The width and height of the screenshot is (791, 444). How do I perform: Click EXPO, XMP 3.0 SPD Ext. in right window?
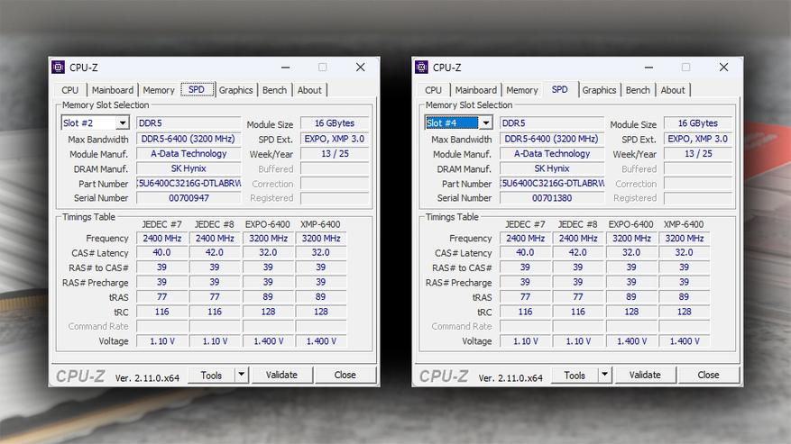pyautogui.click(x=698, y=139)
